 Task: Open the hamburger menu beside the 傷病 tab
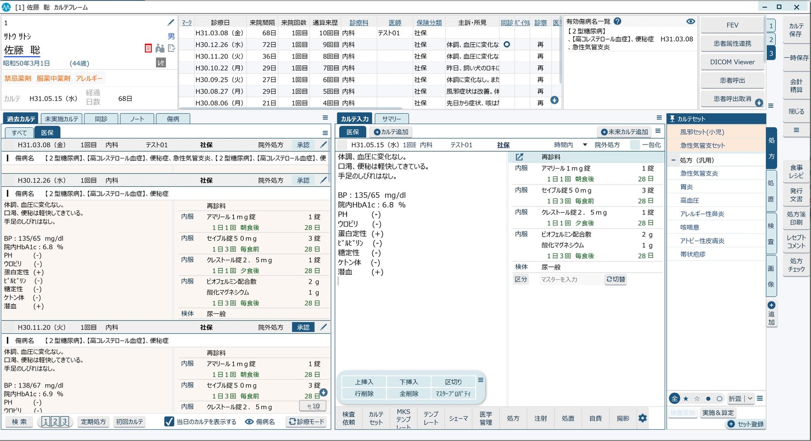point(325,118)
